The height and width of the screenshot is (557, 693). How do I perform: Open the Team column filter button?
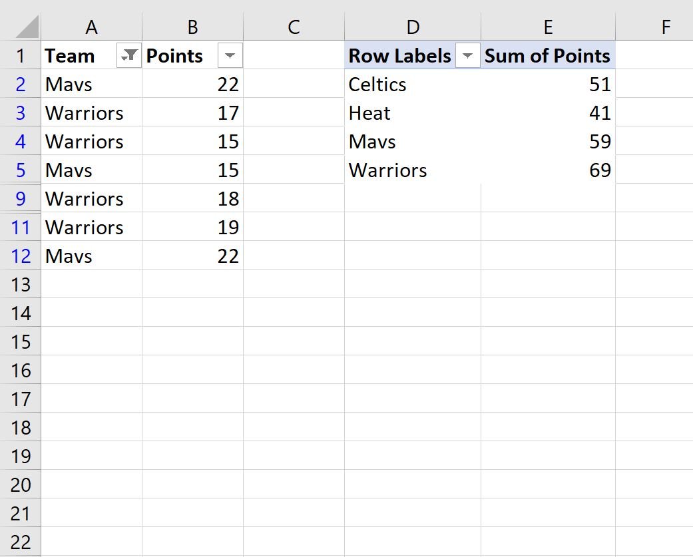pos(128,55)
